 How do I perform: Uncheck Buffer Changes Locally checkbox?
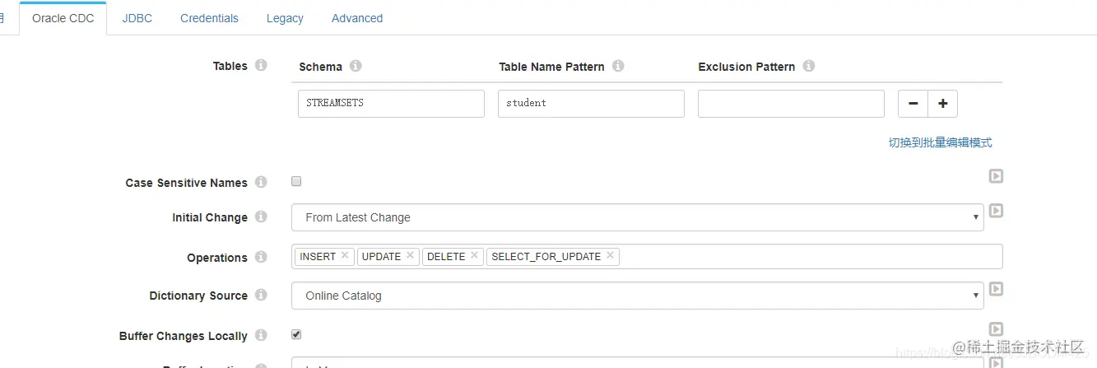pos(296,335)
